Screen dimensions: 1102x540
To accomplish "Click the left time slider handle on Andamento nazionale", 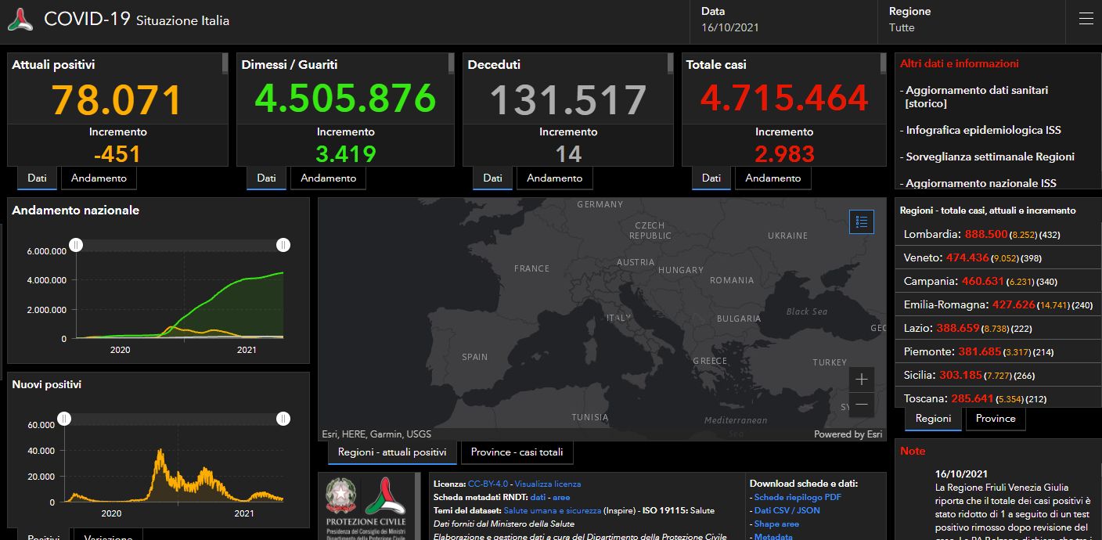I will click(76, 245).
